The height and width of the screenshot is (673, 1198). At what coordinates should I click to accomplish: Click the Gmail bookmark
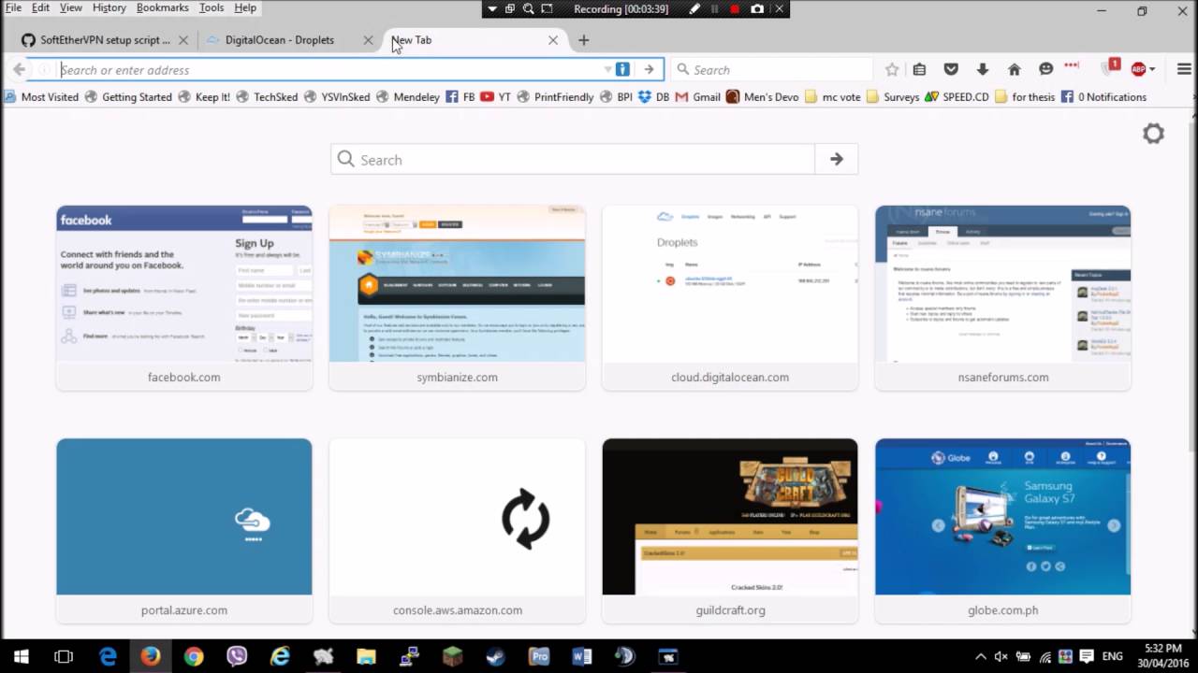coord(698,96)
